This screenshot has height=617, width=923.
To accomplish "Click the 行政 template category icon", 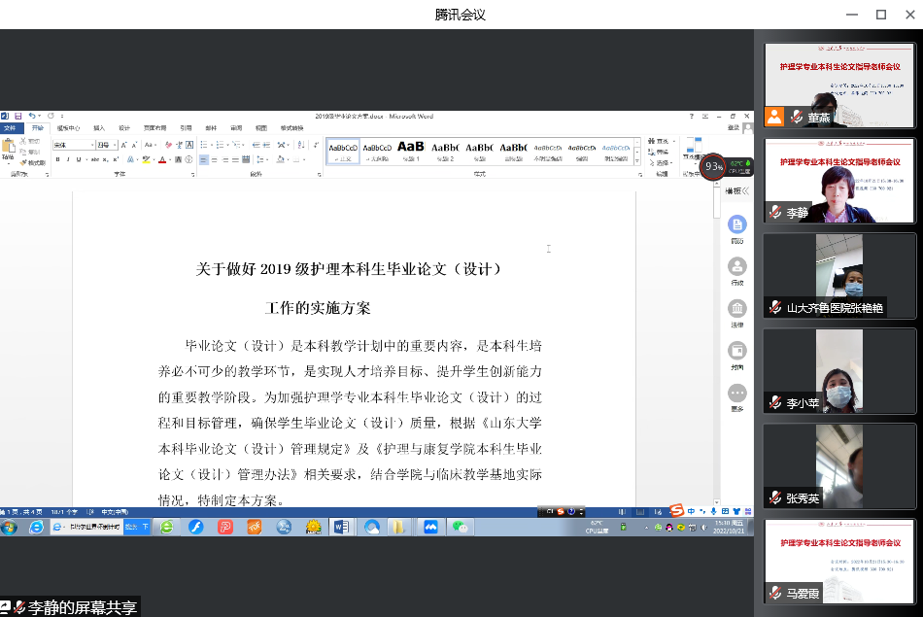I will click(x=737, y=270).
